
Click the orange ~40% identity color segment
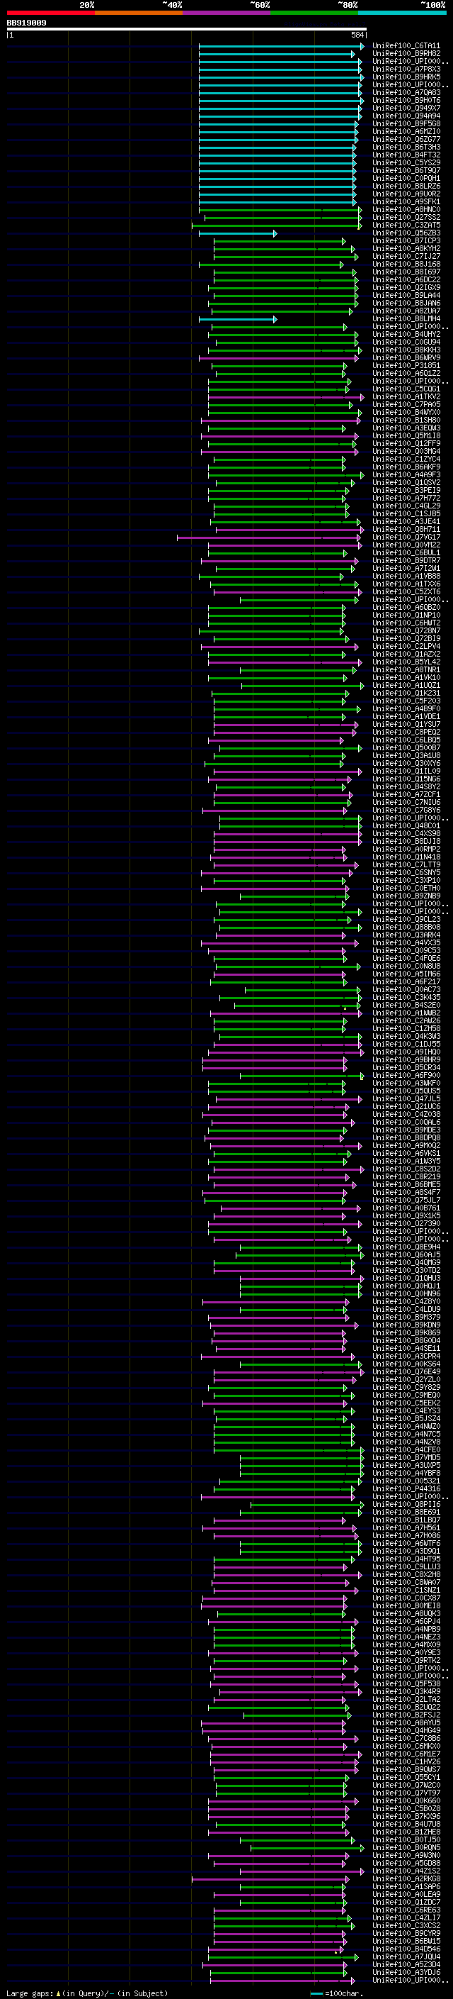[139, 13]
